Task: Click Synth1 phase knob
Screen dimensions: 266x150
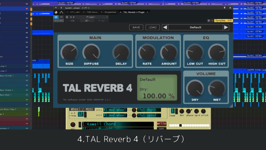Action: click(189, 111)
